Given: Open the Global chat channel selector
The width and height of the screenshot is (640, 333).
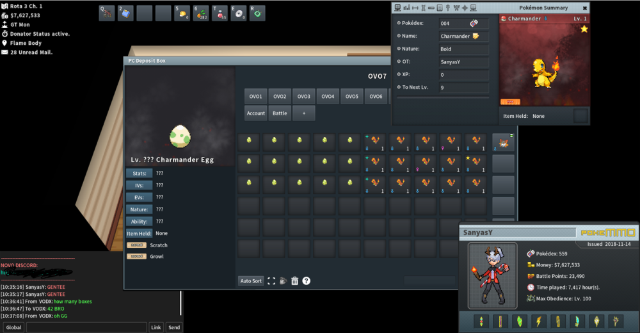Looking at the screenshot, I should [13, 327].
